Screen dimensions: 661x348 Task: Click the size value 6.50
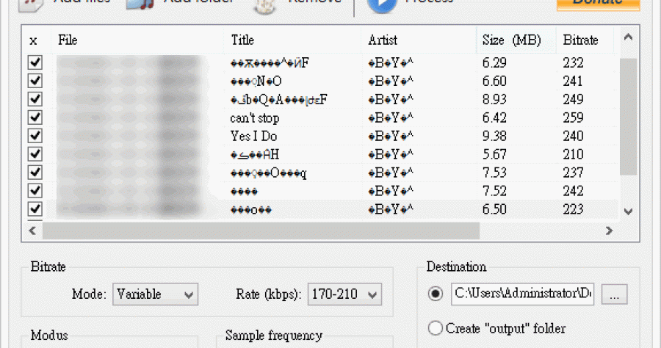[494, 209]
